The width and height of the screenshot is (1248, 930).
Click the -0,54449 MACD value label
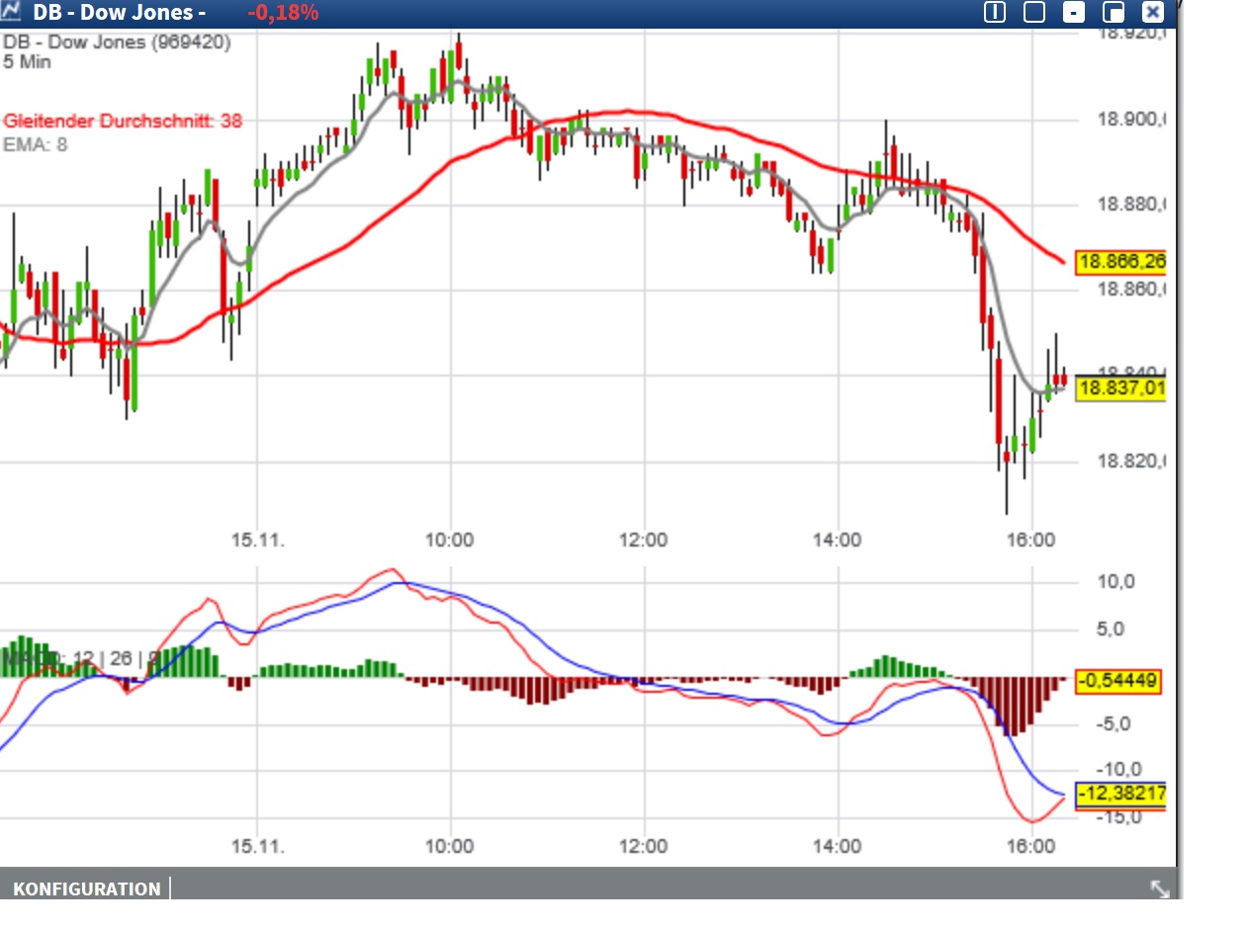(x=1116, y=681)
